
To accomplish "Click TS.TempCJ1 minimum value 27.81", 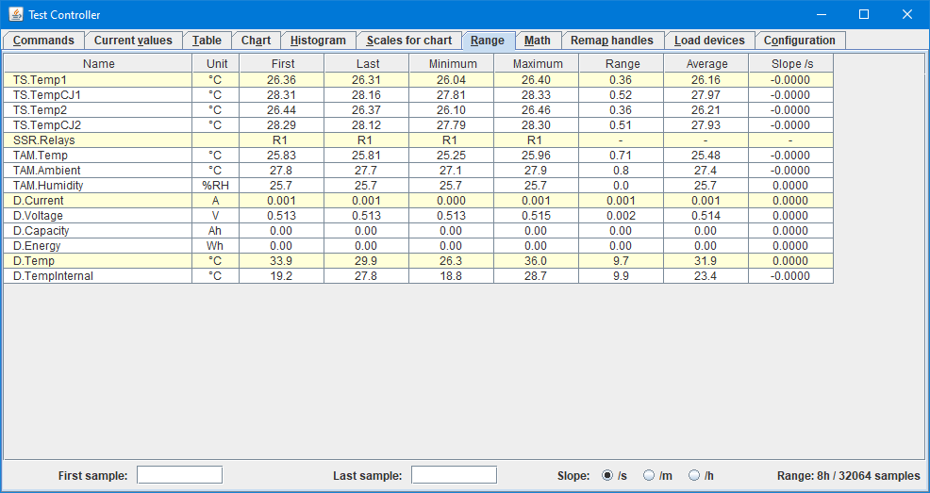I will pos(452,95).
